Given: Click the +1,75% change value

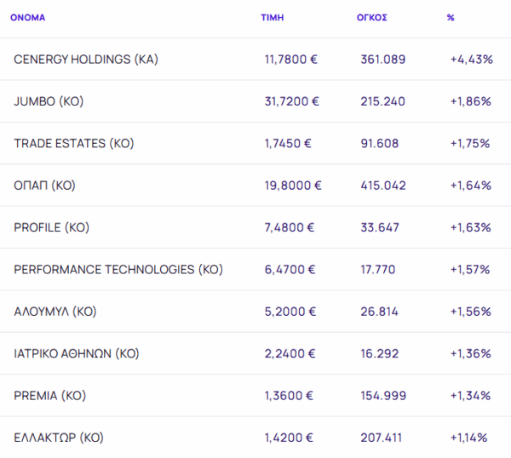Looking at the screenshot, I should coord(470,143).
